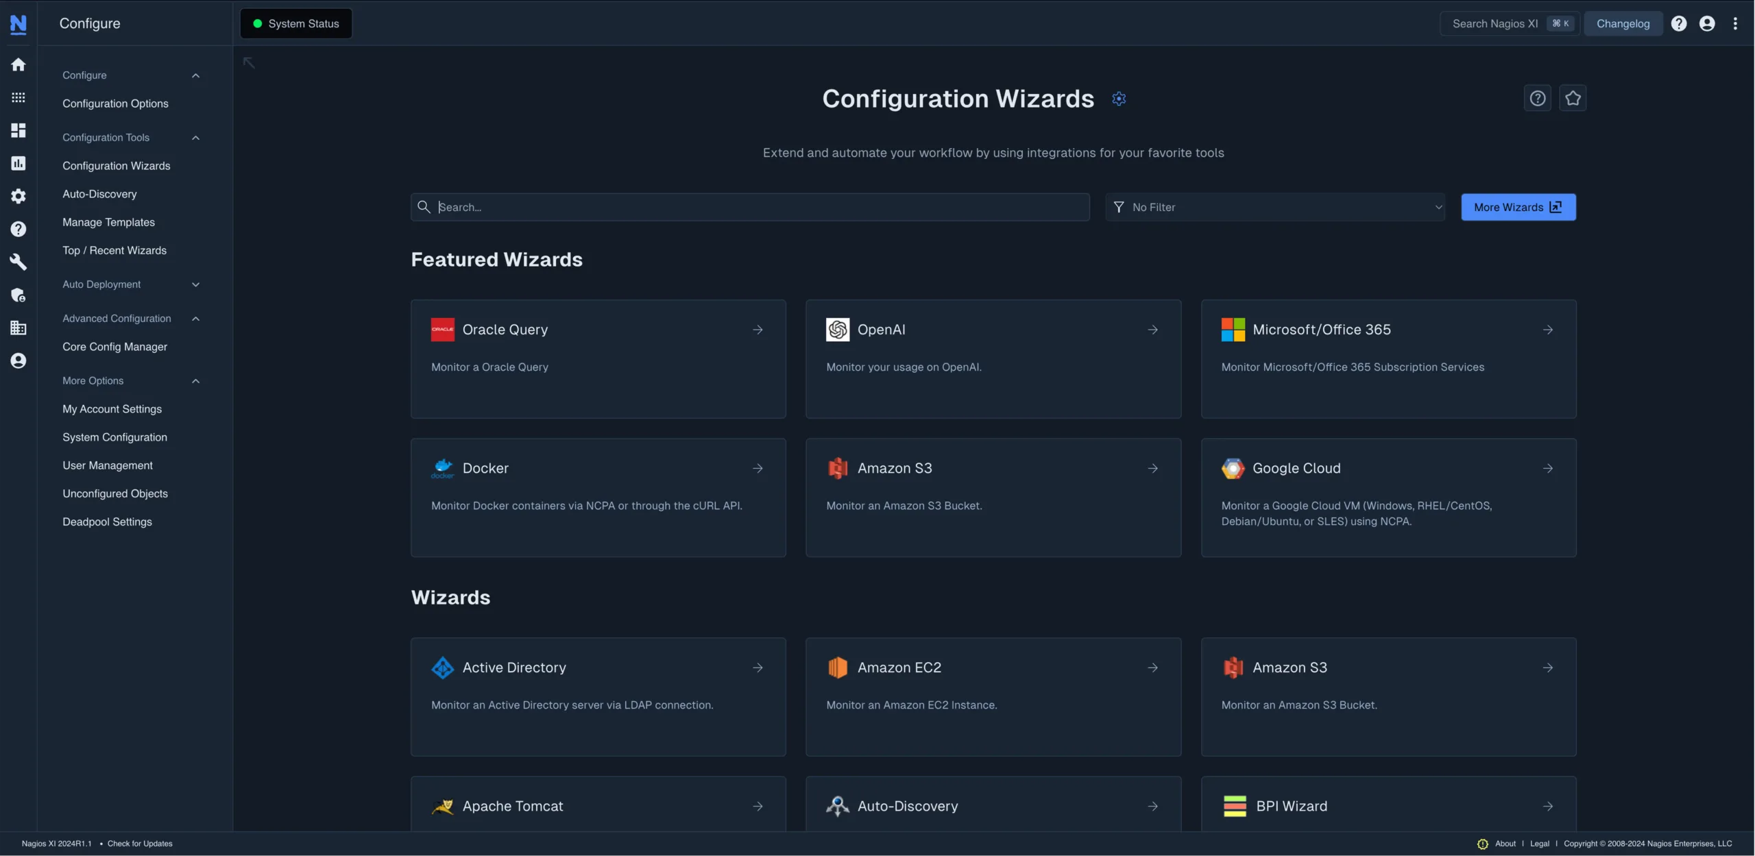Open the Changelog
The height and width of the screenshot is (856, 1755).
tap(1623, 23)
